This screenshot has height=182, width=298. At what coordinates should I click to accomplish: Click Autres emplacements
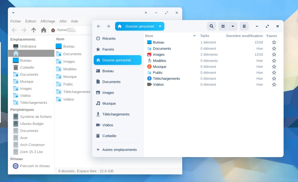119,150
